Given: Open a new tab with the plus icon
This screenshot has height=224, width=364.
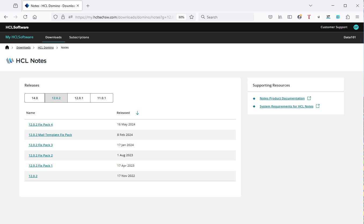Looking at the screenshot, I should [88, 6].
